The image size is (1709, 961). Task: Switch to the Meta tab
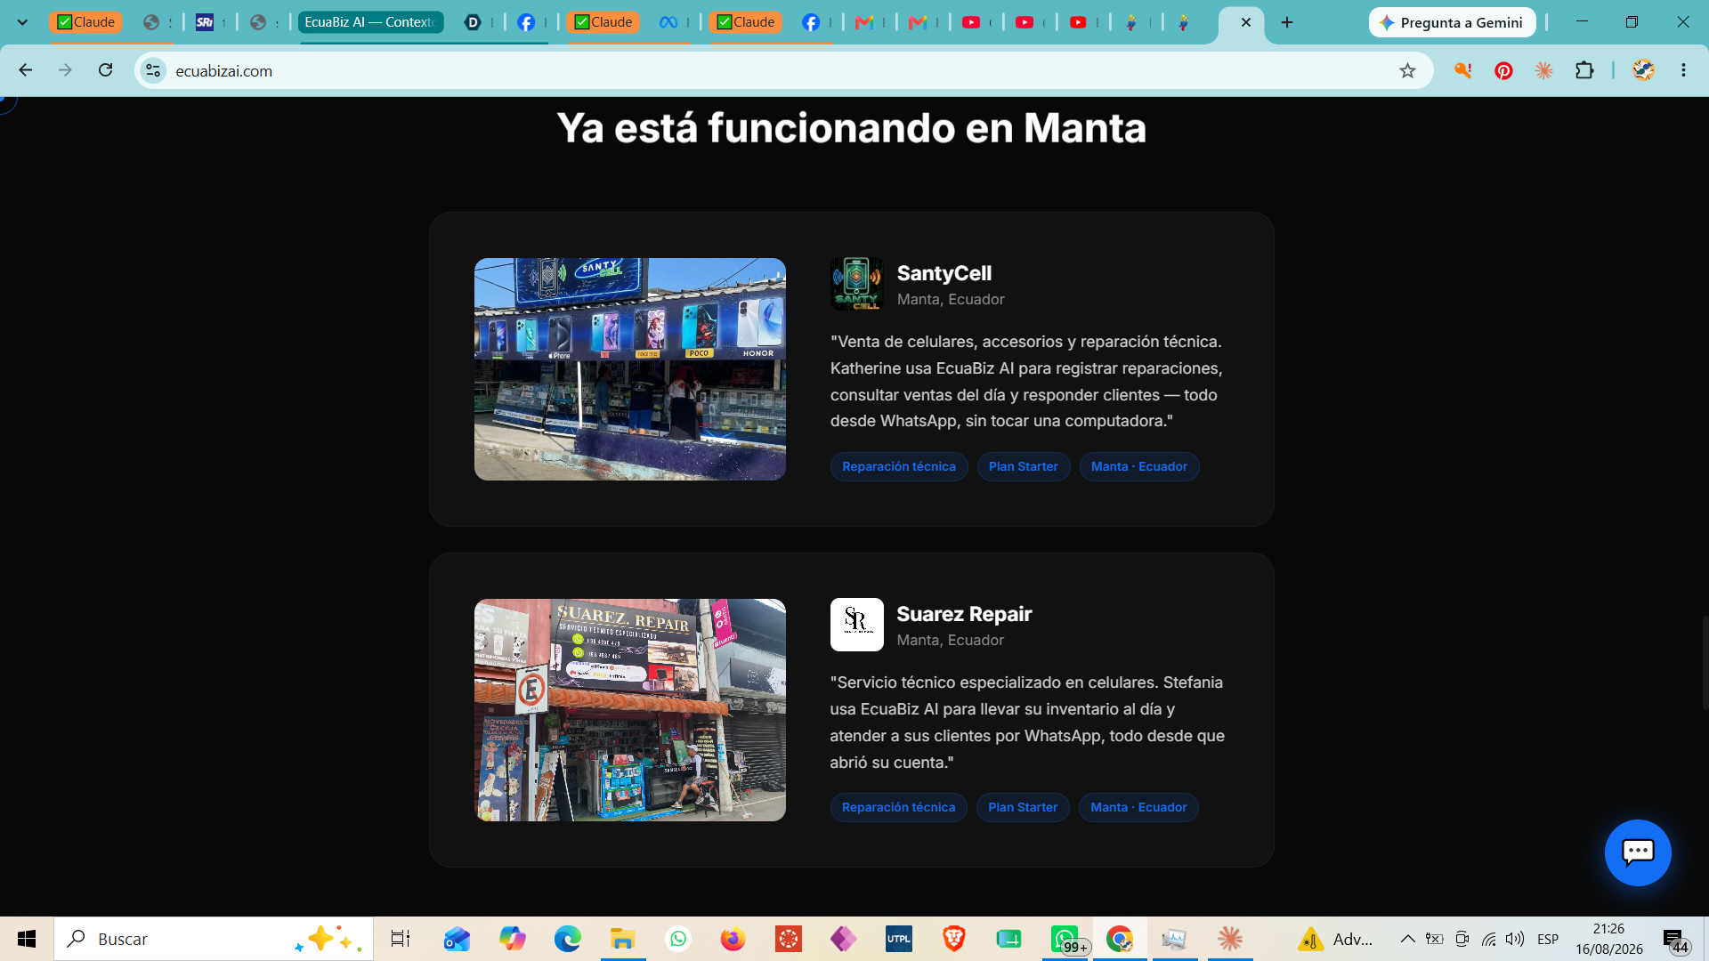[668, 22]
